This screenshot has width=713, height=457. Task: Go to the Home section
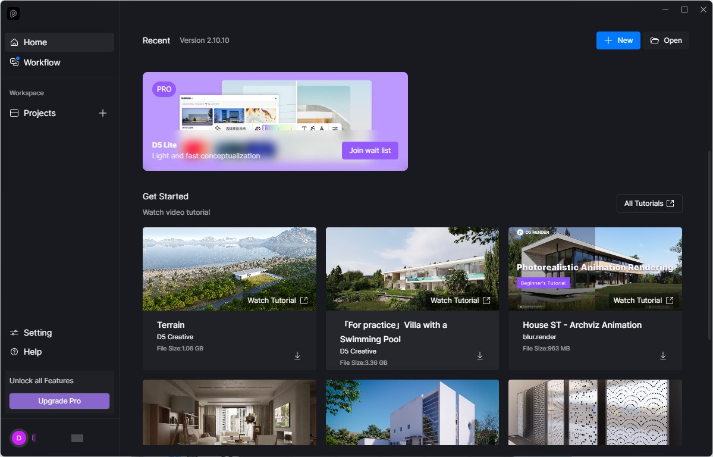[x=59, y=42]
